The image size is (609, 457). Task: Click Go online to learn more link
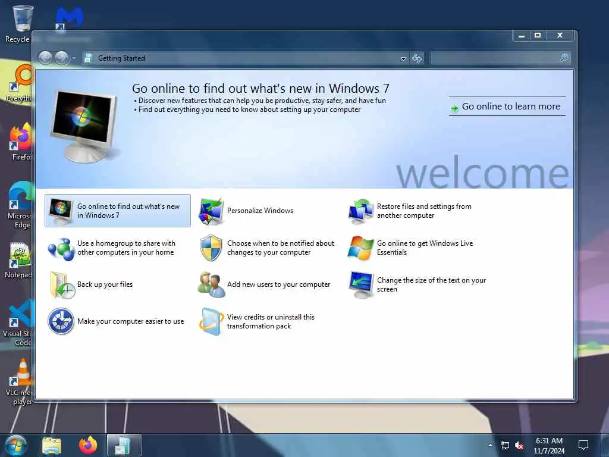click(x=507, y=107)
